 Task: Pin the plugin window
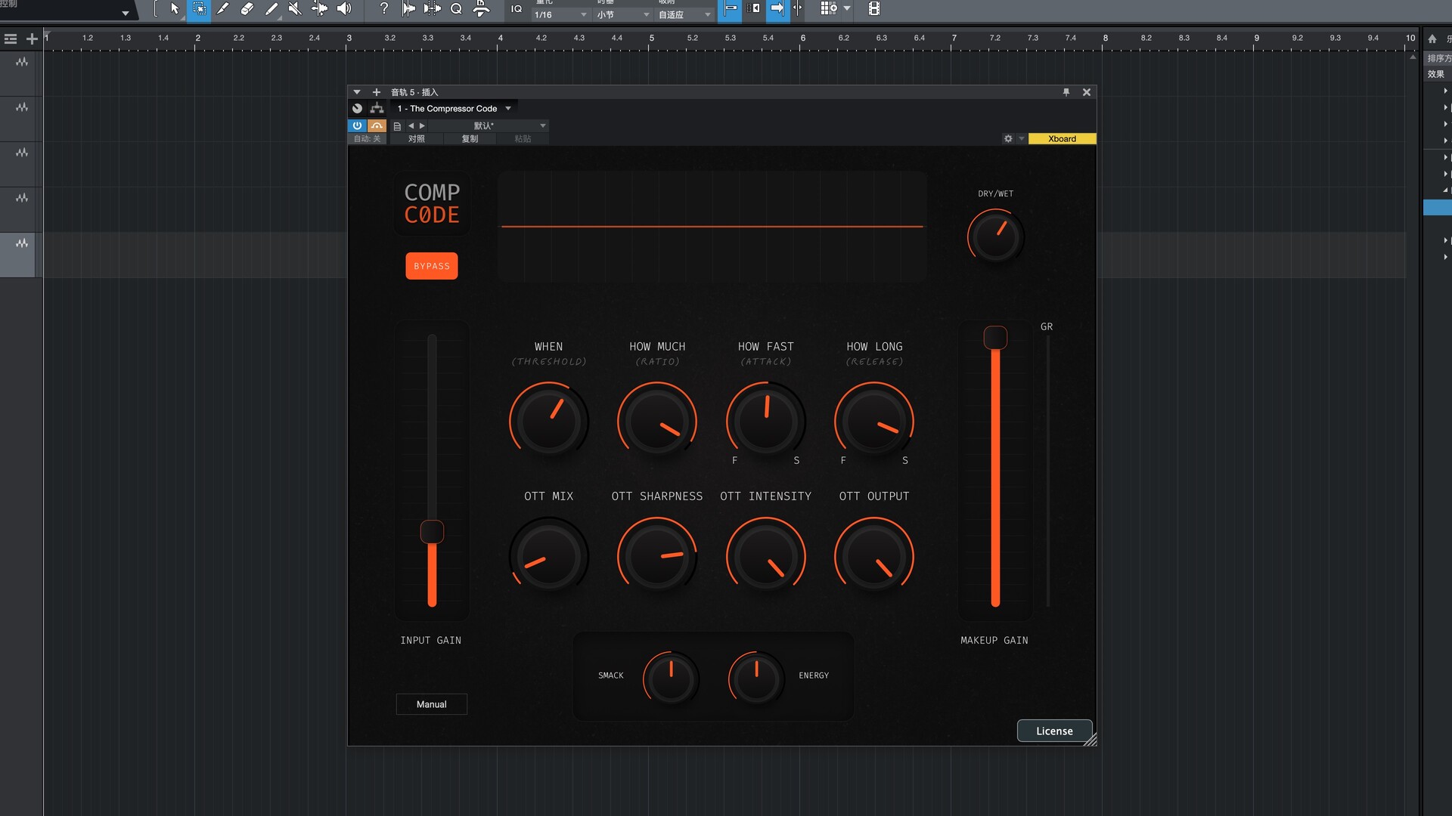(1066, 92)
